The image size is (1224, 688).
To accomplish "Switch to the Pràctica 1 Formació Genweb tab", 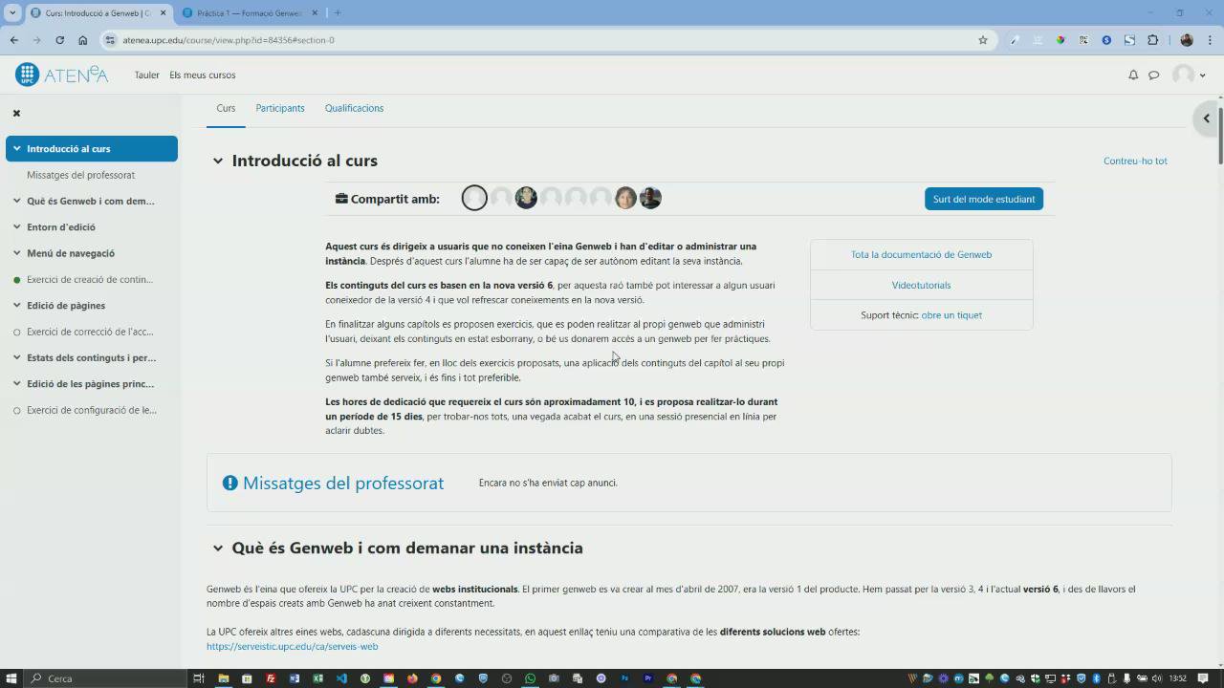I will pyautogui.click(x=249, y=13).
